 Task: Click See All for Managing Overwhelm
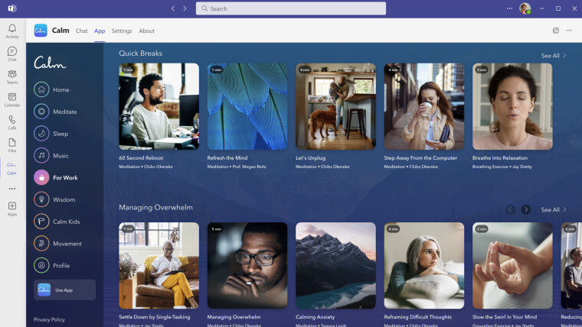tap(554, 209)
